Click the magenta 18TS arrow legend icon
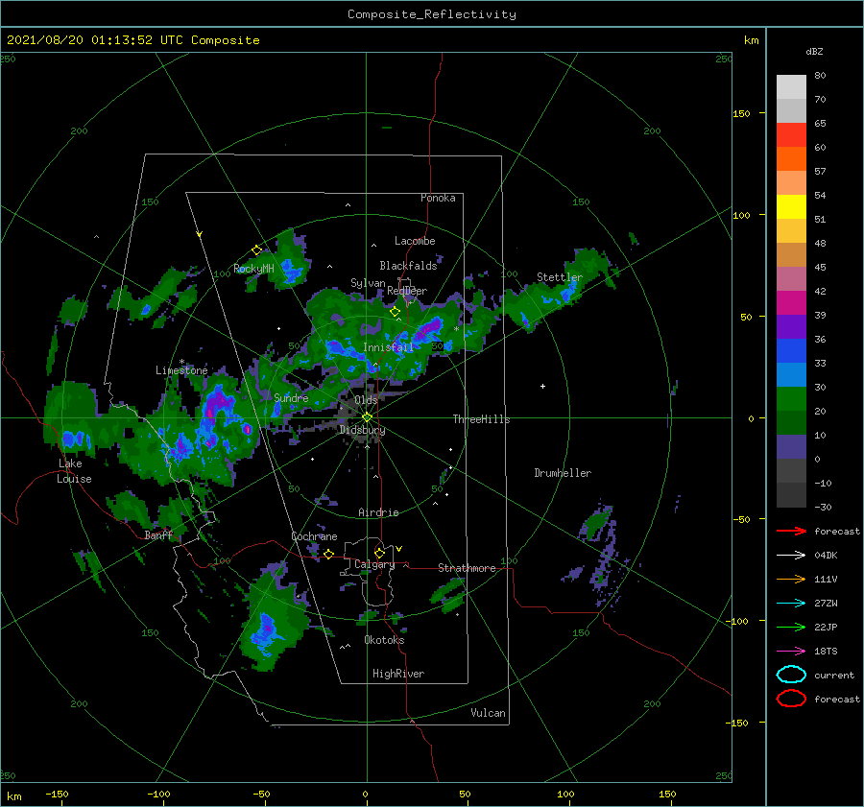Viewport: 864px width, 807px height. (791, 652)
